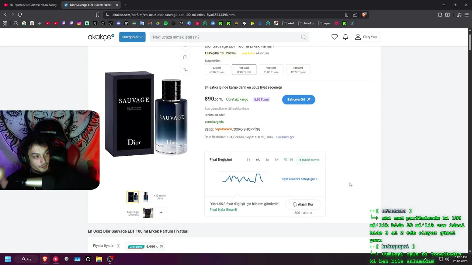472x265 pixels.
Task: Open the Spotify bookmark
Action: click(x=166, y=23)
